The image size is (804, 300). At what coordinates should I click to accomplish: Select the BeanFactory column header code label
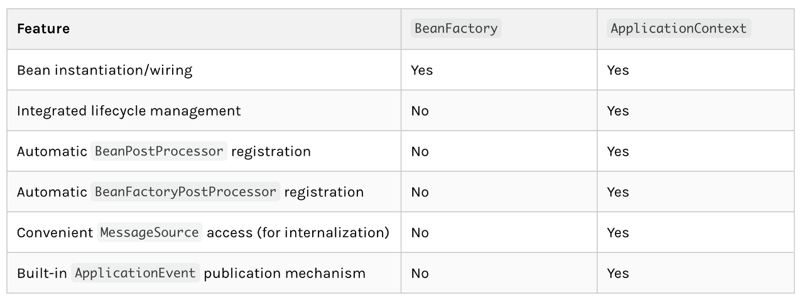coord(456,28)
